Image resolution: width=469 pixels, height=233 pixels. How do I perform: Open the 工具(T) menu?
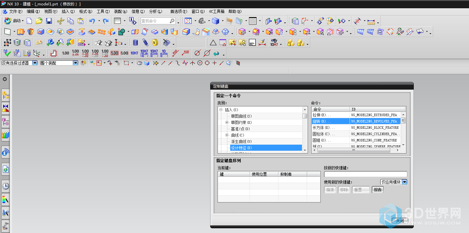coord(103,11)
